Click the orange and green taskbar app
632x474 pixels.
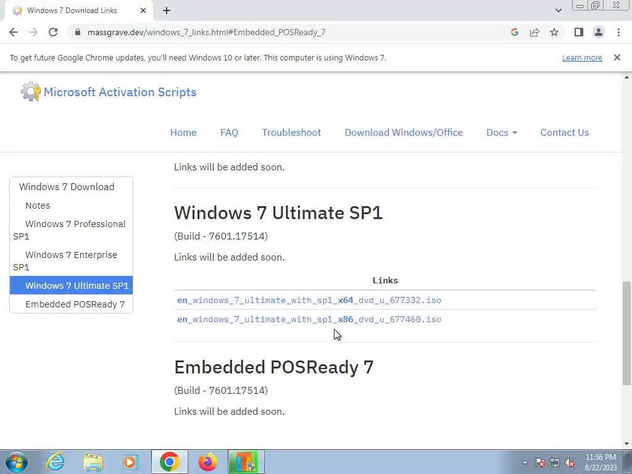point(246,462)
